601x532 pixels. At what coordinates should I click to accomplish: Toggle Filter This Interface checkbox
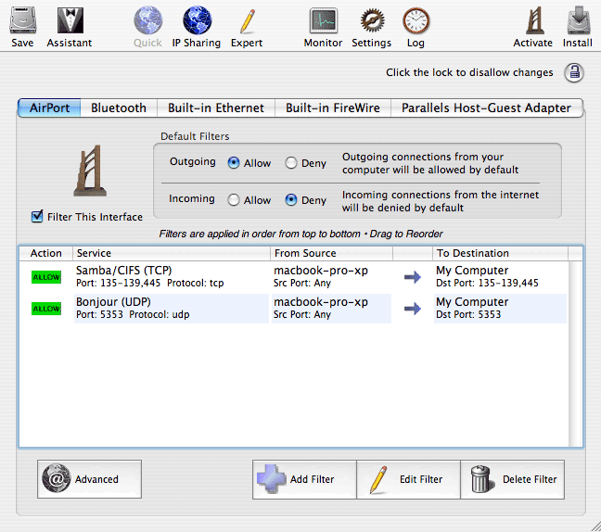coord(37,216)
